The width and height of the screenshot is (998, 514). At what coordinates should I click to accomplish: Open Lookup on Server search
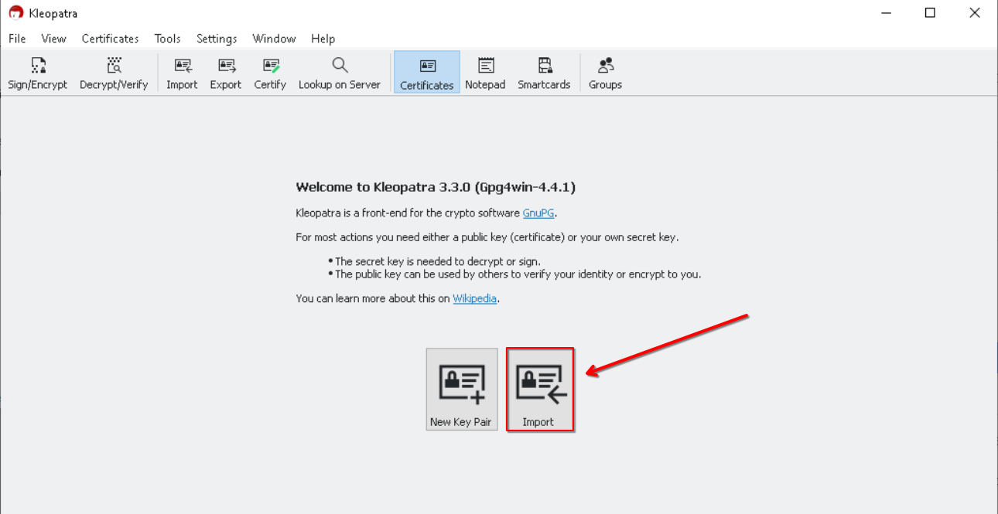pos(340,73)
